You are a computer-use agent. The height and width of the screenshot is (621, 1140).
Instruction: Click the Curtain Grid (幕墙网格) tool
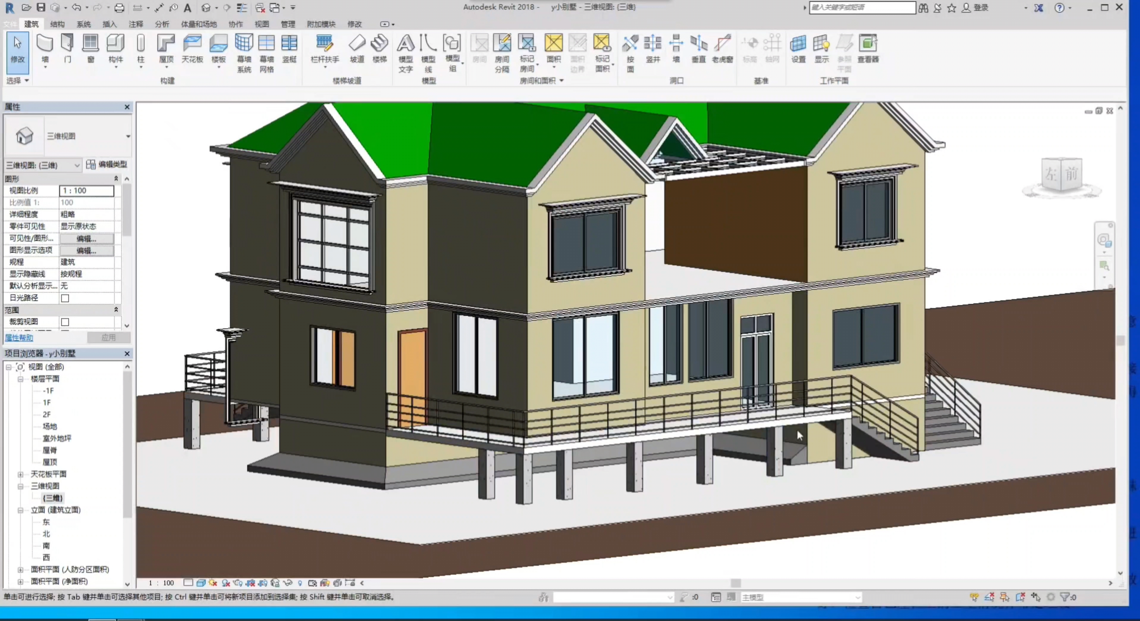(x=266, y=43)
